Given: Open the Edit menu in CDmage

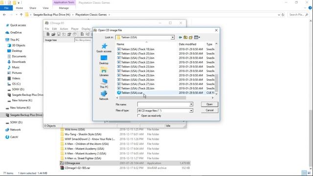Looking at the screenshot, I should pyautogui.click(x=54, y=29).
